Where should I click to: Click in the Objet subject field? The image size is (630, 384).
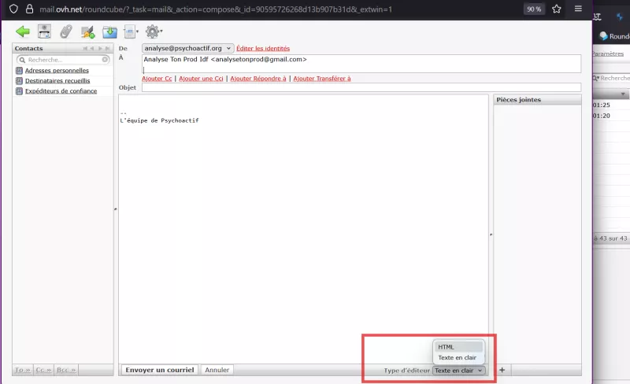(361, 87)
